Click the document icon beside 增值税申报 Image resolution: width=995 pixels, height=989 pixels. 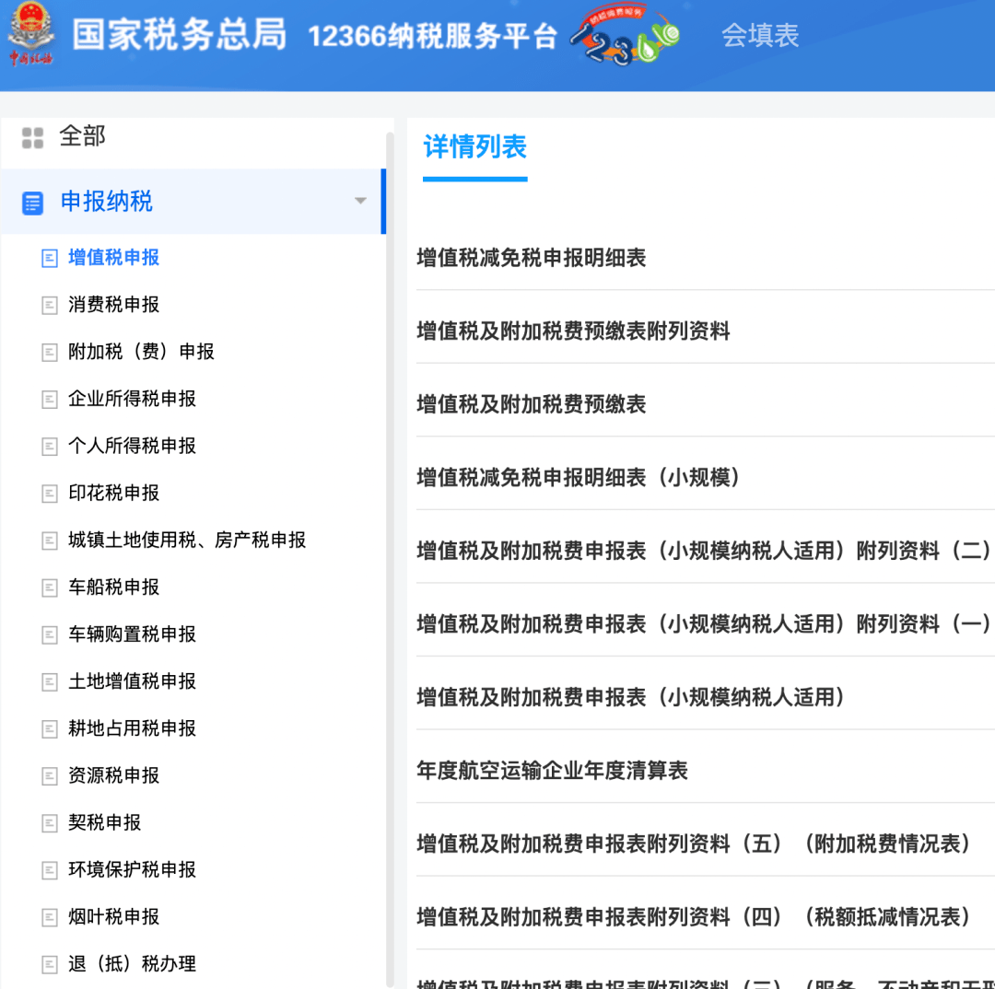[x=50, y=258]
